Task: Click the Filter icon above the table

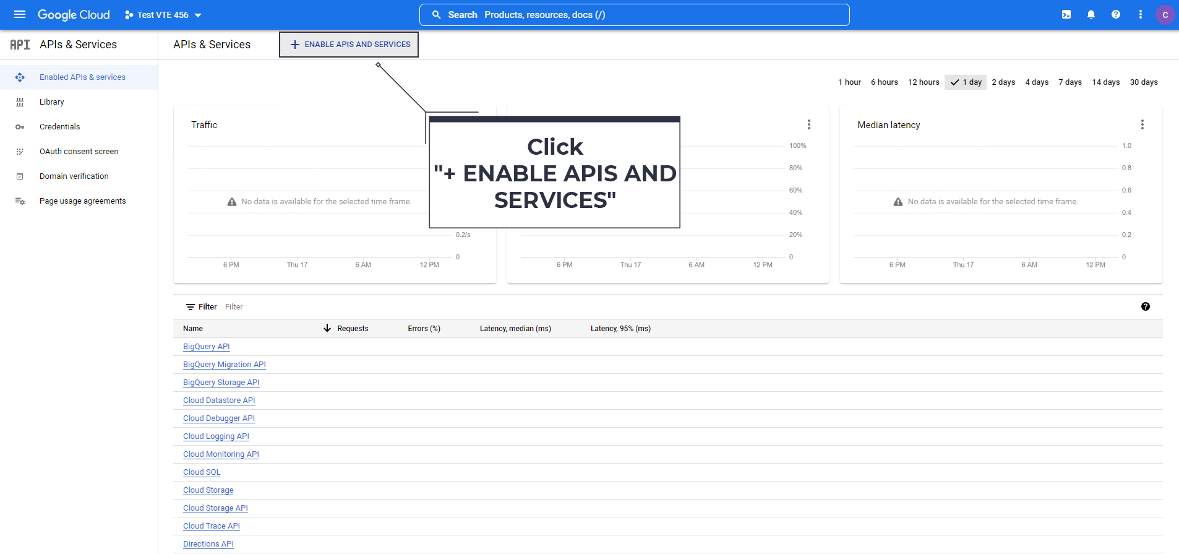Action: point(191,307)
